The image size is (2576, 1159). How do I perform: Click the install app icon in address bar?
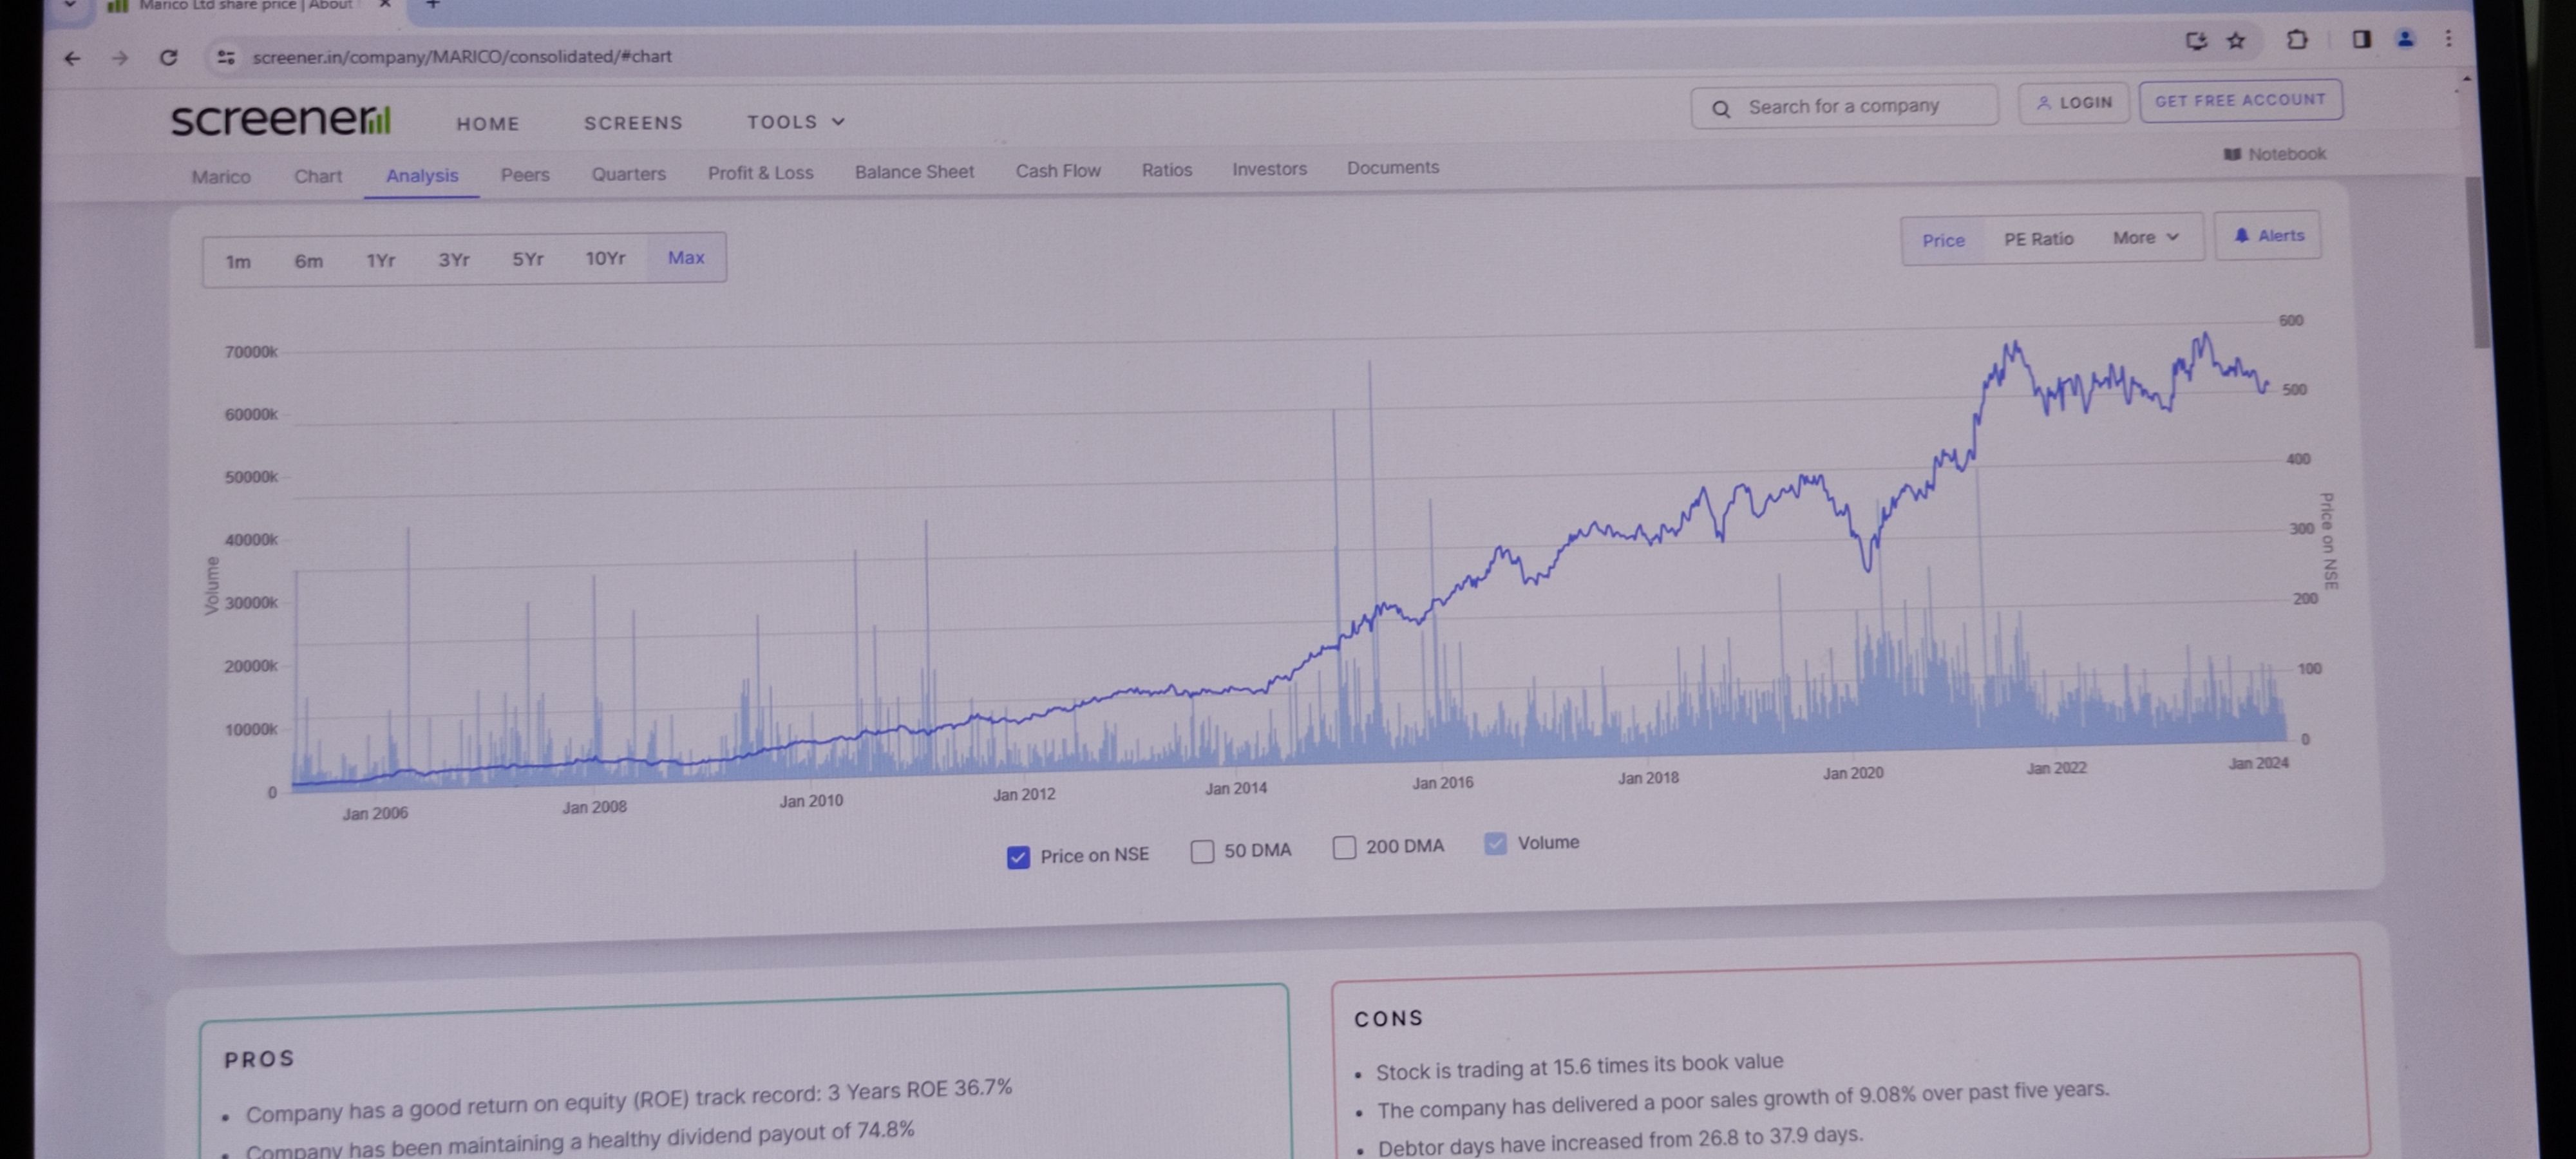tap(2195, 41)
